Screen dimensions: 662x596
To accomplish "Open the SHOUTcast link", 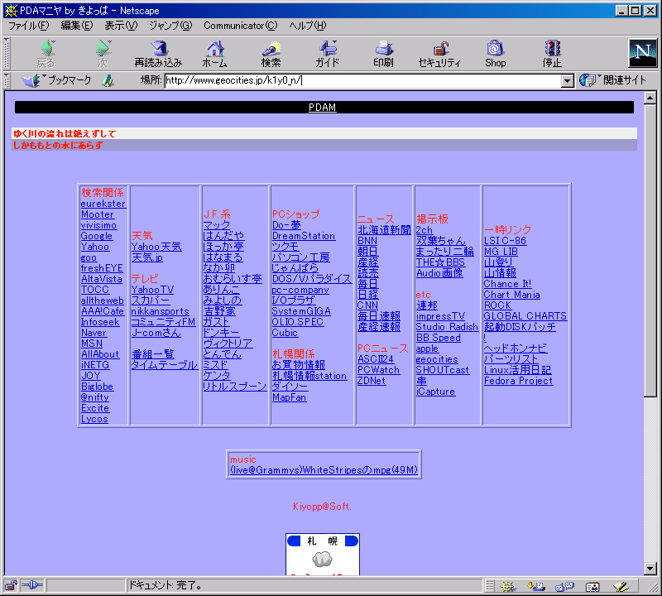I will coord(443,370).
